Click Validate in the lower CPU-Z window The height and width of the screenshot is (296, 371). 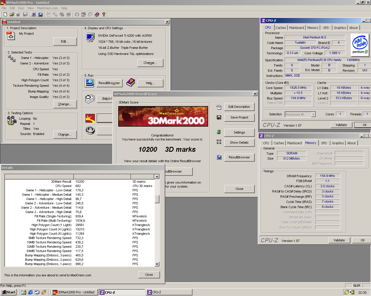339,240
